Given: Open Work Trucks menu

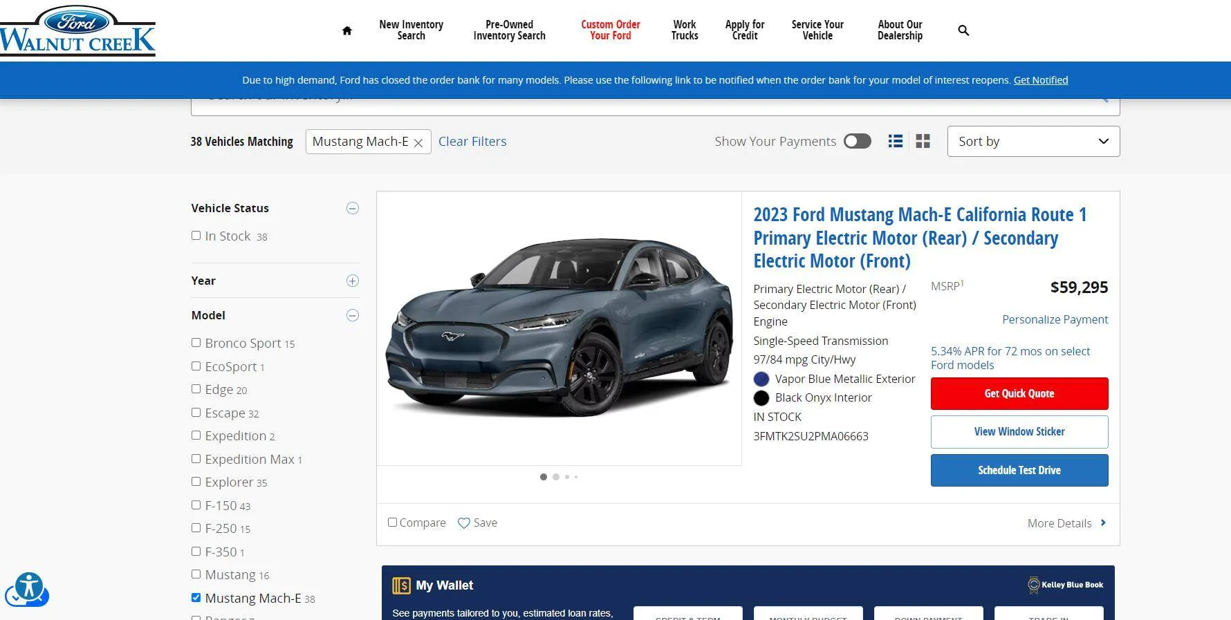Looking at the screenshot, I should tap(685, 30).
